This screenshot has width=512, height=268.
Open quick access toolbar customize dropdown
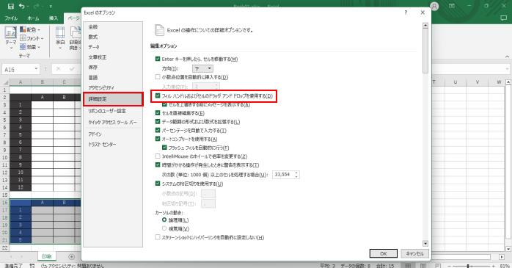51,6
